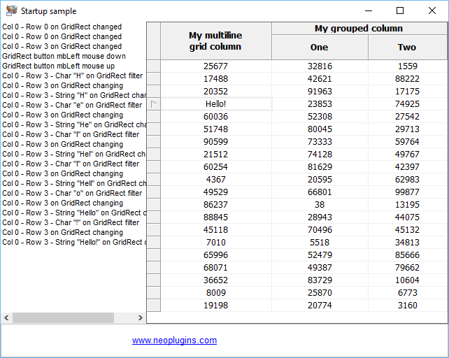The width and height of the screenshot is (449, 358).
Task: Click the Startup sample app icon
Action: pyautogui.click(x=11, y=10)
